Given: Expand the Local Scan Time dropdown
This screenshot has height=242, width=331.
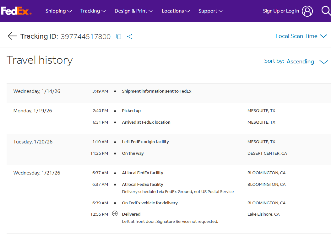Looking at the screenshot, I should click(301, 36).
